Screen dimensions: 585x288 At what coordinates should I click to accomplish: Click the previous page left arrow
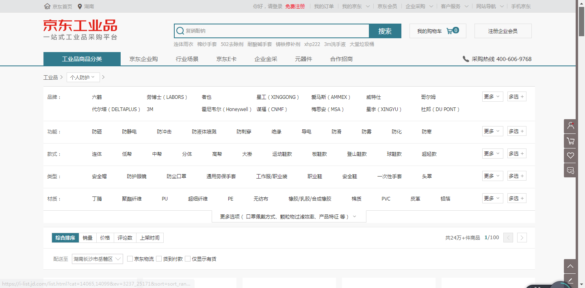pyautogui.click(x=508, y=238)
